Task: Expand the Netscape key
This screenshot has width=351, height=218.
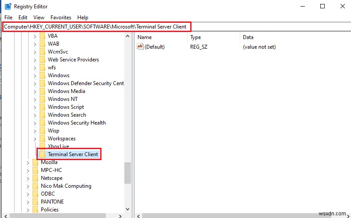Action: [28, 178]
